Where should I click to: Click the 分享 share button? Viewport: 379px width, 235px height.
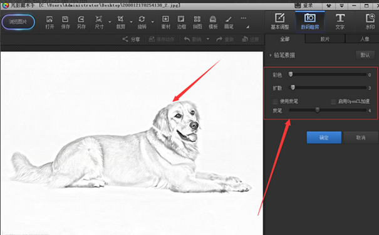(x=132, y=39)
